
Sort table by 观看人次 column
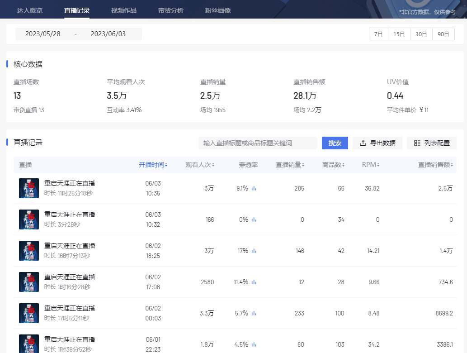[x=200, y=165]
